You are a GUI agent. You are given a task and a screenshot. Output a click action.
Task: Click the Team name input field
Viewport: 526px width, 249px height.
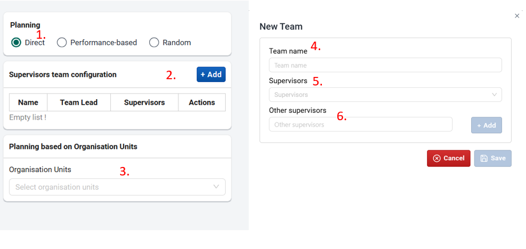(x=385, y=65)
